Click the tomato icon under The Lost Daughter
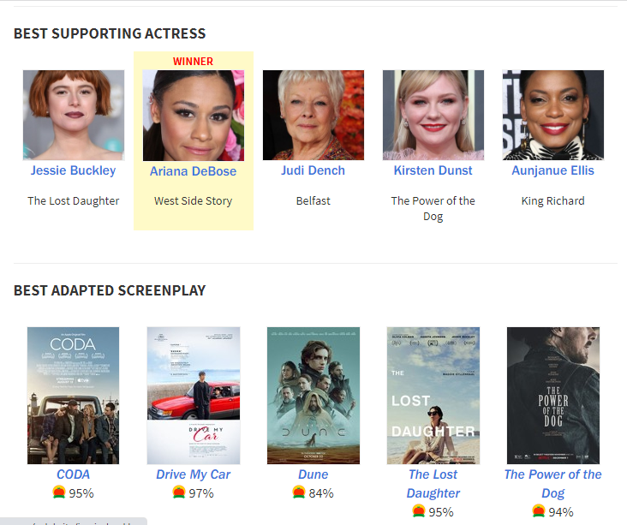The width and height of the screenshot is (627, 525). point(419,511)
